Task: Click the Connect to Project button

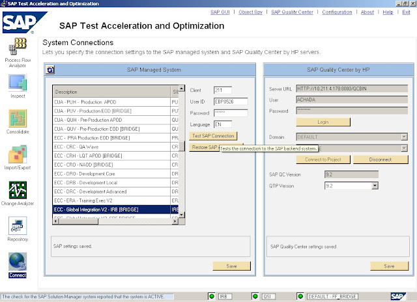Action: [323, 159]
